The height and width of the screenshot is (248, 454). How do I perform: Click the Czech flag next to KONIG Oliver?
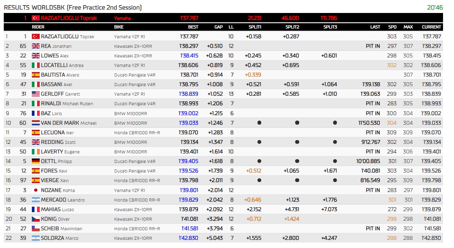[36, 219]
